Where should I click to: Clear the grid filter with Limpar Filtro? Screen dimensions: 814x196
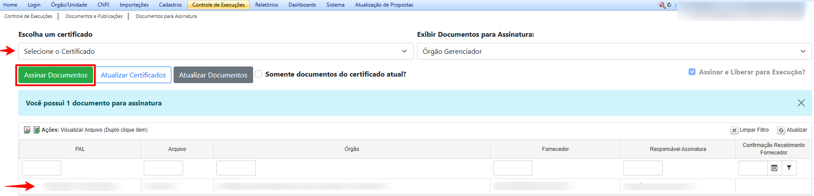click(x=750, y=130)
